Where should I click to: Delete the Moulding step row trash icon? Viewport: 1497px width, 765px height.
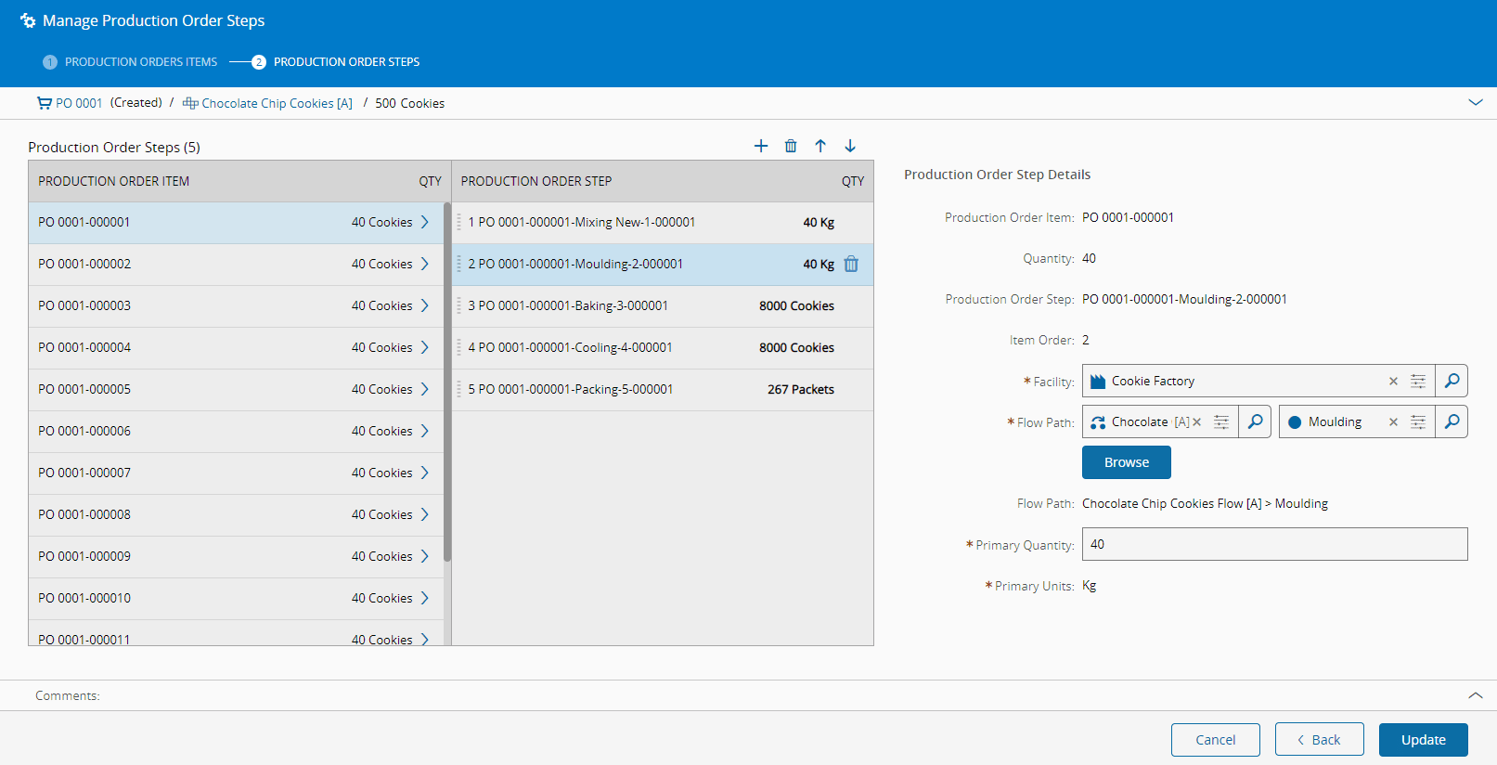[851, 265]
